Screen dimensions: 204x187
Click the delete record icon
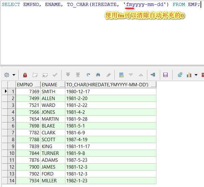point(45,75)
